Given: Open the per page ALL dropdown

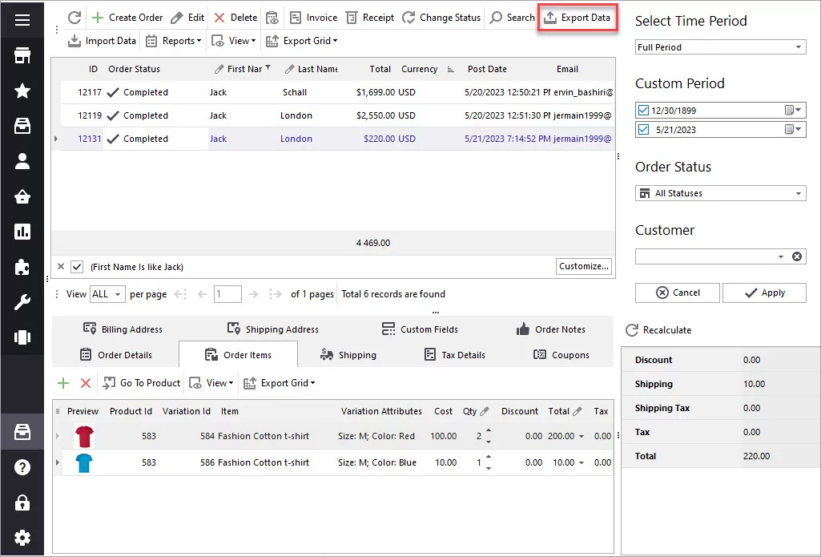Looking at the screenshot, I should [x=108, y=294].
